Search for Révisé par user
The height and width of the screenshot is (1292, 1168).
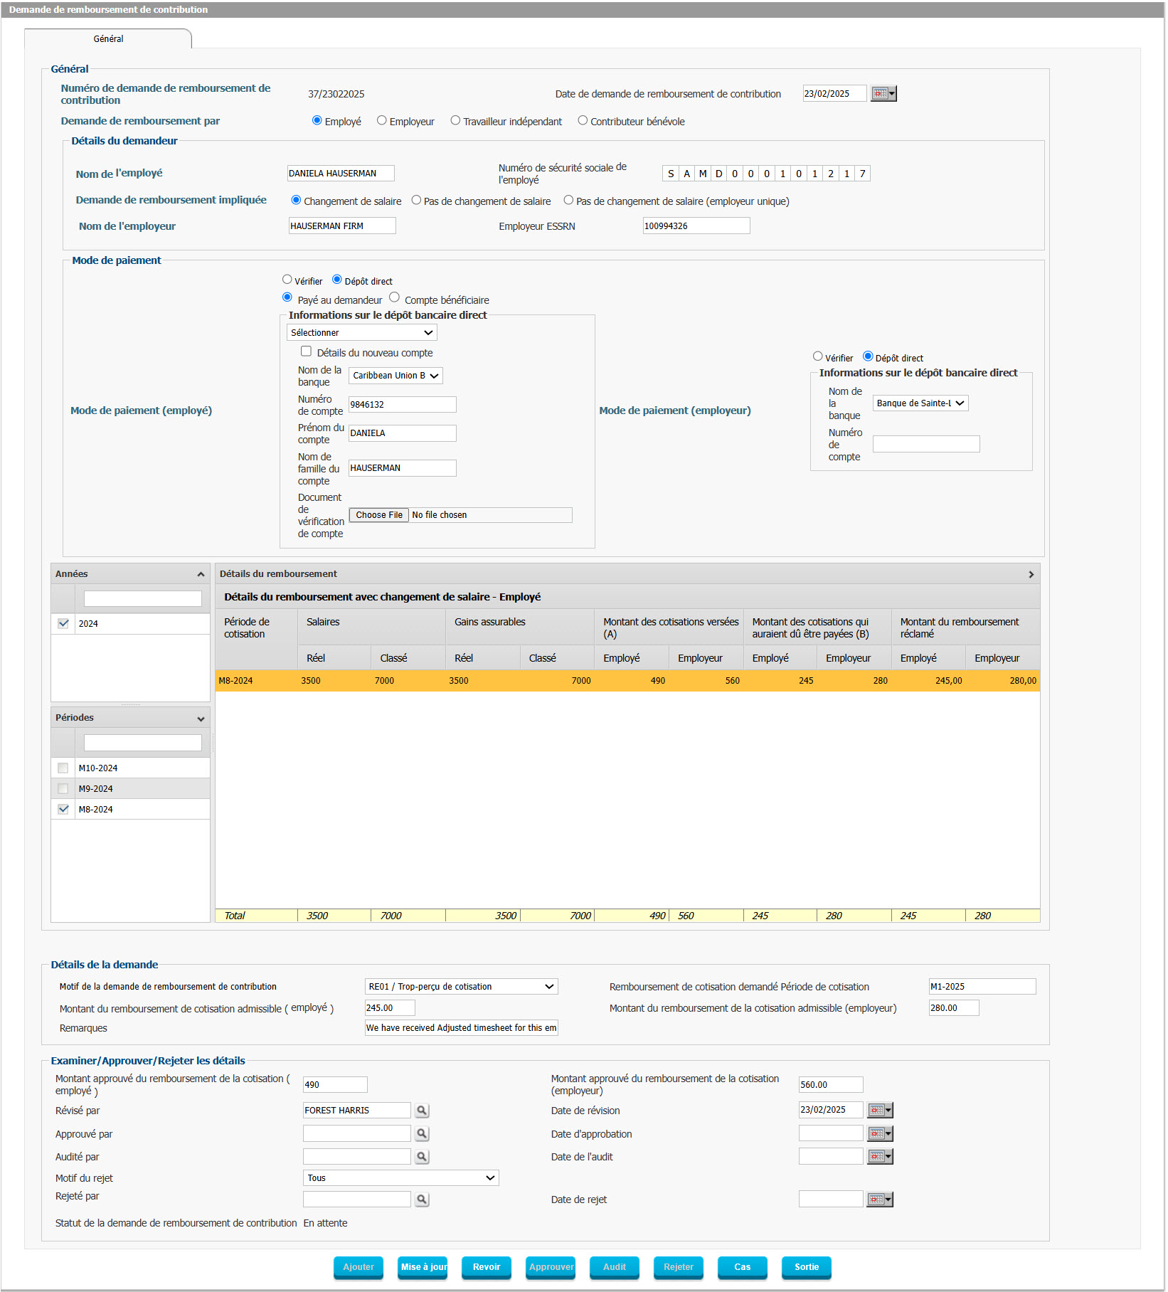click(422, 1111)
